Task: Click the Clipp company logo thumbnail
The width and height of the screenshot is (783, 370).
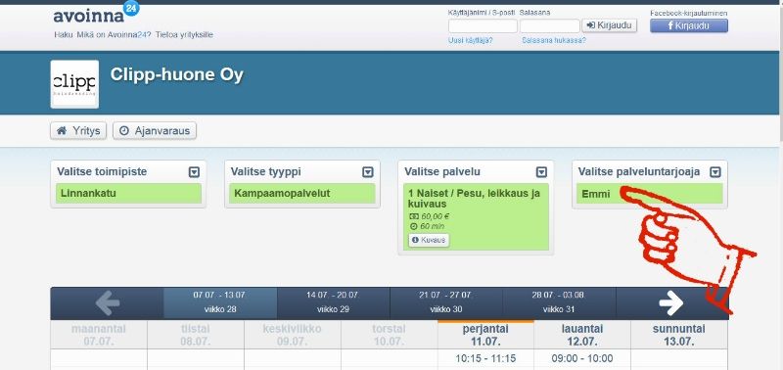Action: (74, 84)
